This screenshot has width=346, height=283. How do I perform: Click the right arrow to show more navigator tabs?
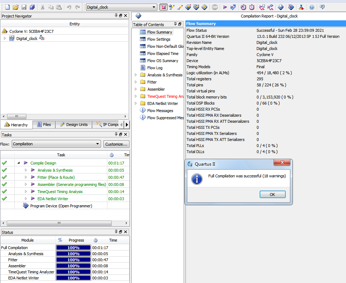click(127, 125)
